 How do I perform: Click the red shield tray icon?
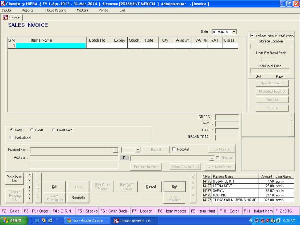268,220
